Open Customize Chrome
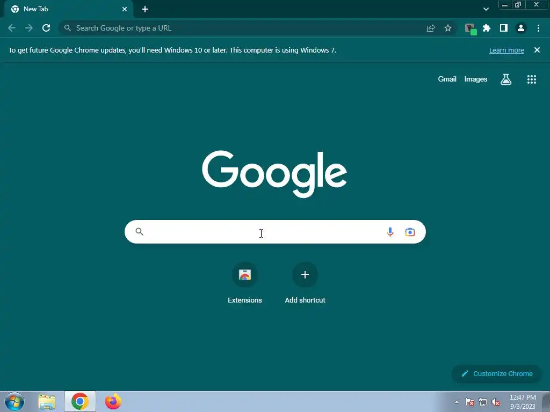The width and height of the screenshot is (550, 412). tap(497, 374)
